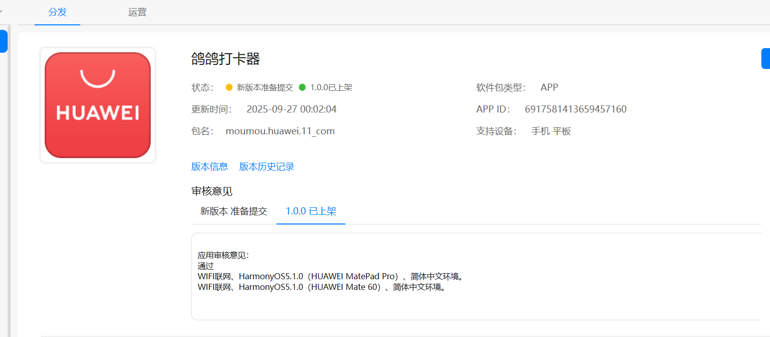Click the red HUAWEI AppGallery app icon
Viewport: 770px width, 337px height.
click(97, 105)
